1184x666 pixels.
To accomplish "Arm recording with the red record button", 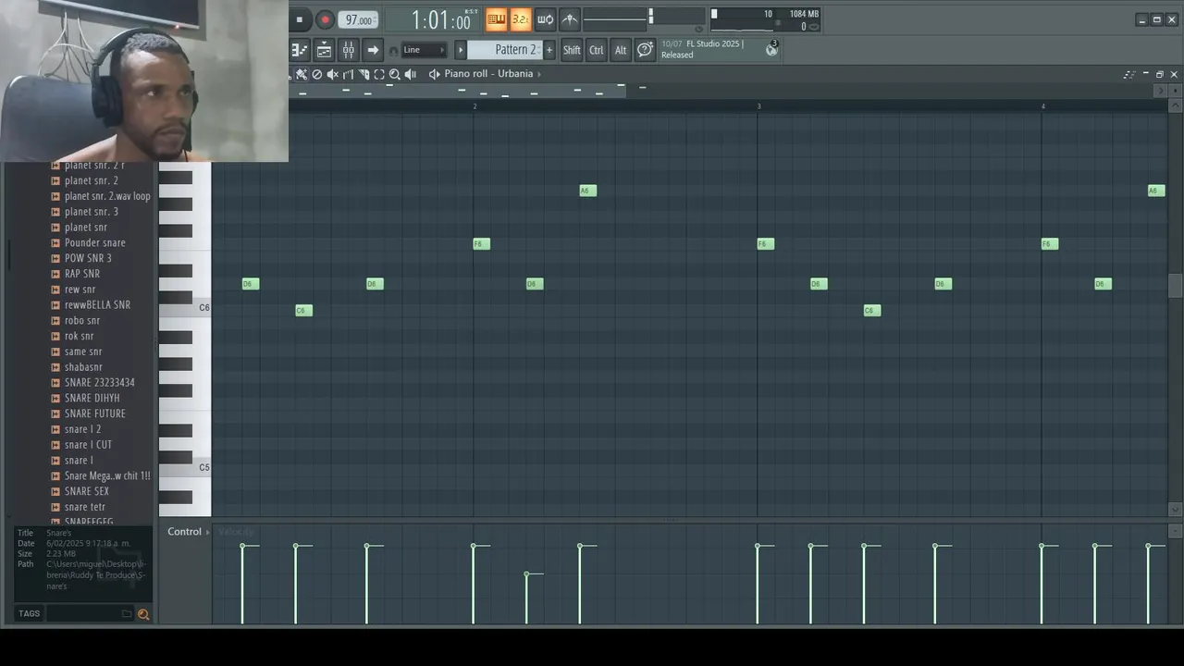I will tap(325, 19).
